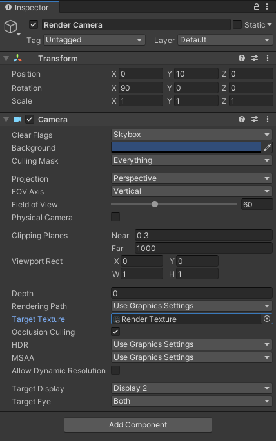Screen dimensions: 276x441
Task: Open Transform component help reference icon
Action: (242, 58)
